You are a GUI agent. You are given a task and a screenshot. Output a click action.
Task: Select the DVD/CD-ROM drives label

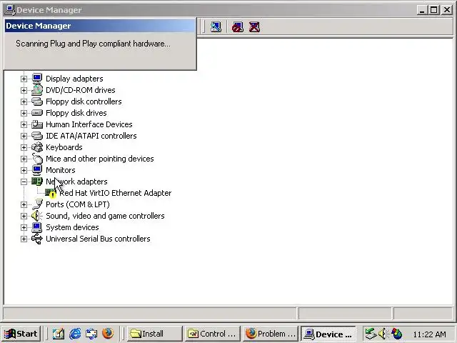(81, 90)
